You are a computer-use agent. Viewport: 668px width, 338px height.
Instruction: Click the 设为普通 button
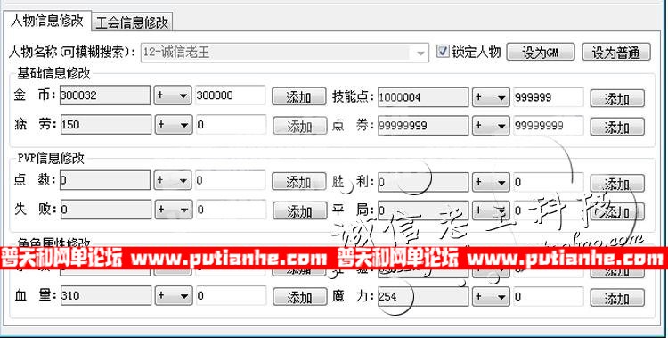tap(616, 53)
